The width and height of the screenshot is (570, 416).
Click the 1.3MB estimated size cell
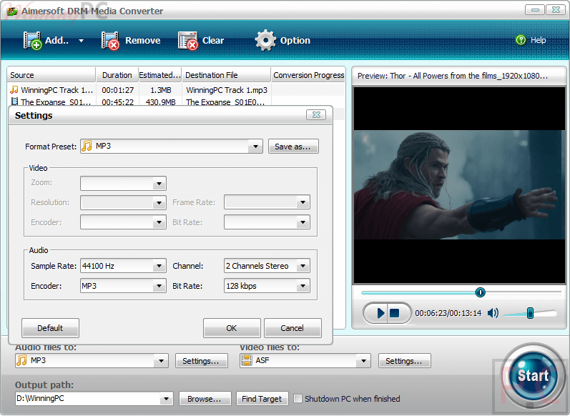tap(160, 90)
